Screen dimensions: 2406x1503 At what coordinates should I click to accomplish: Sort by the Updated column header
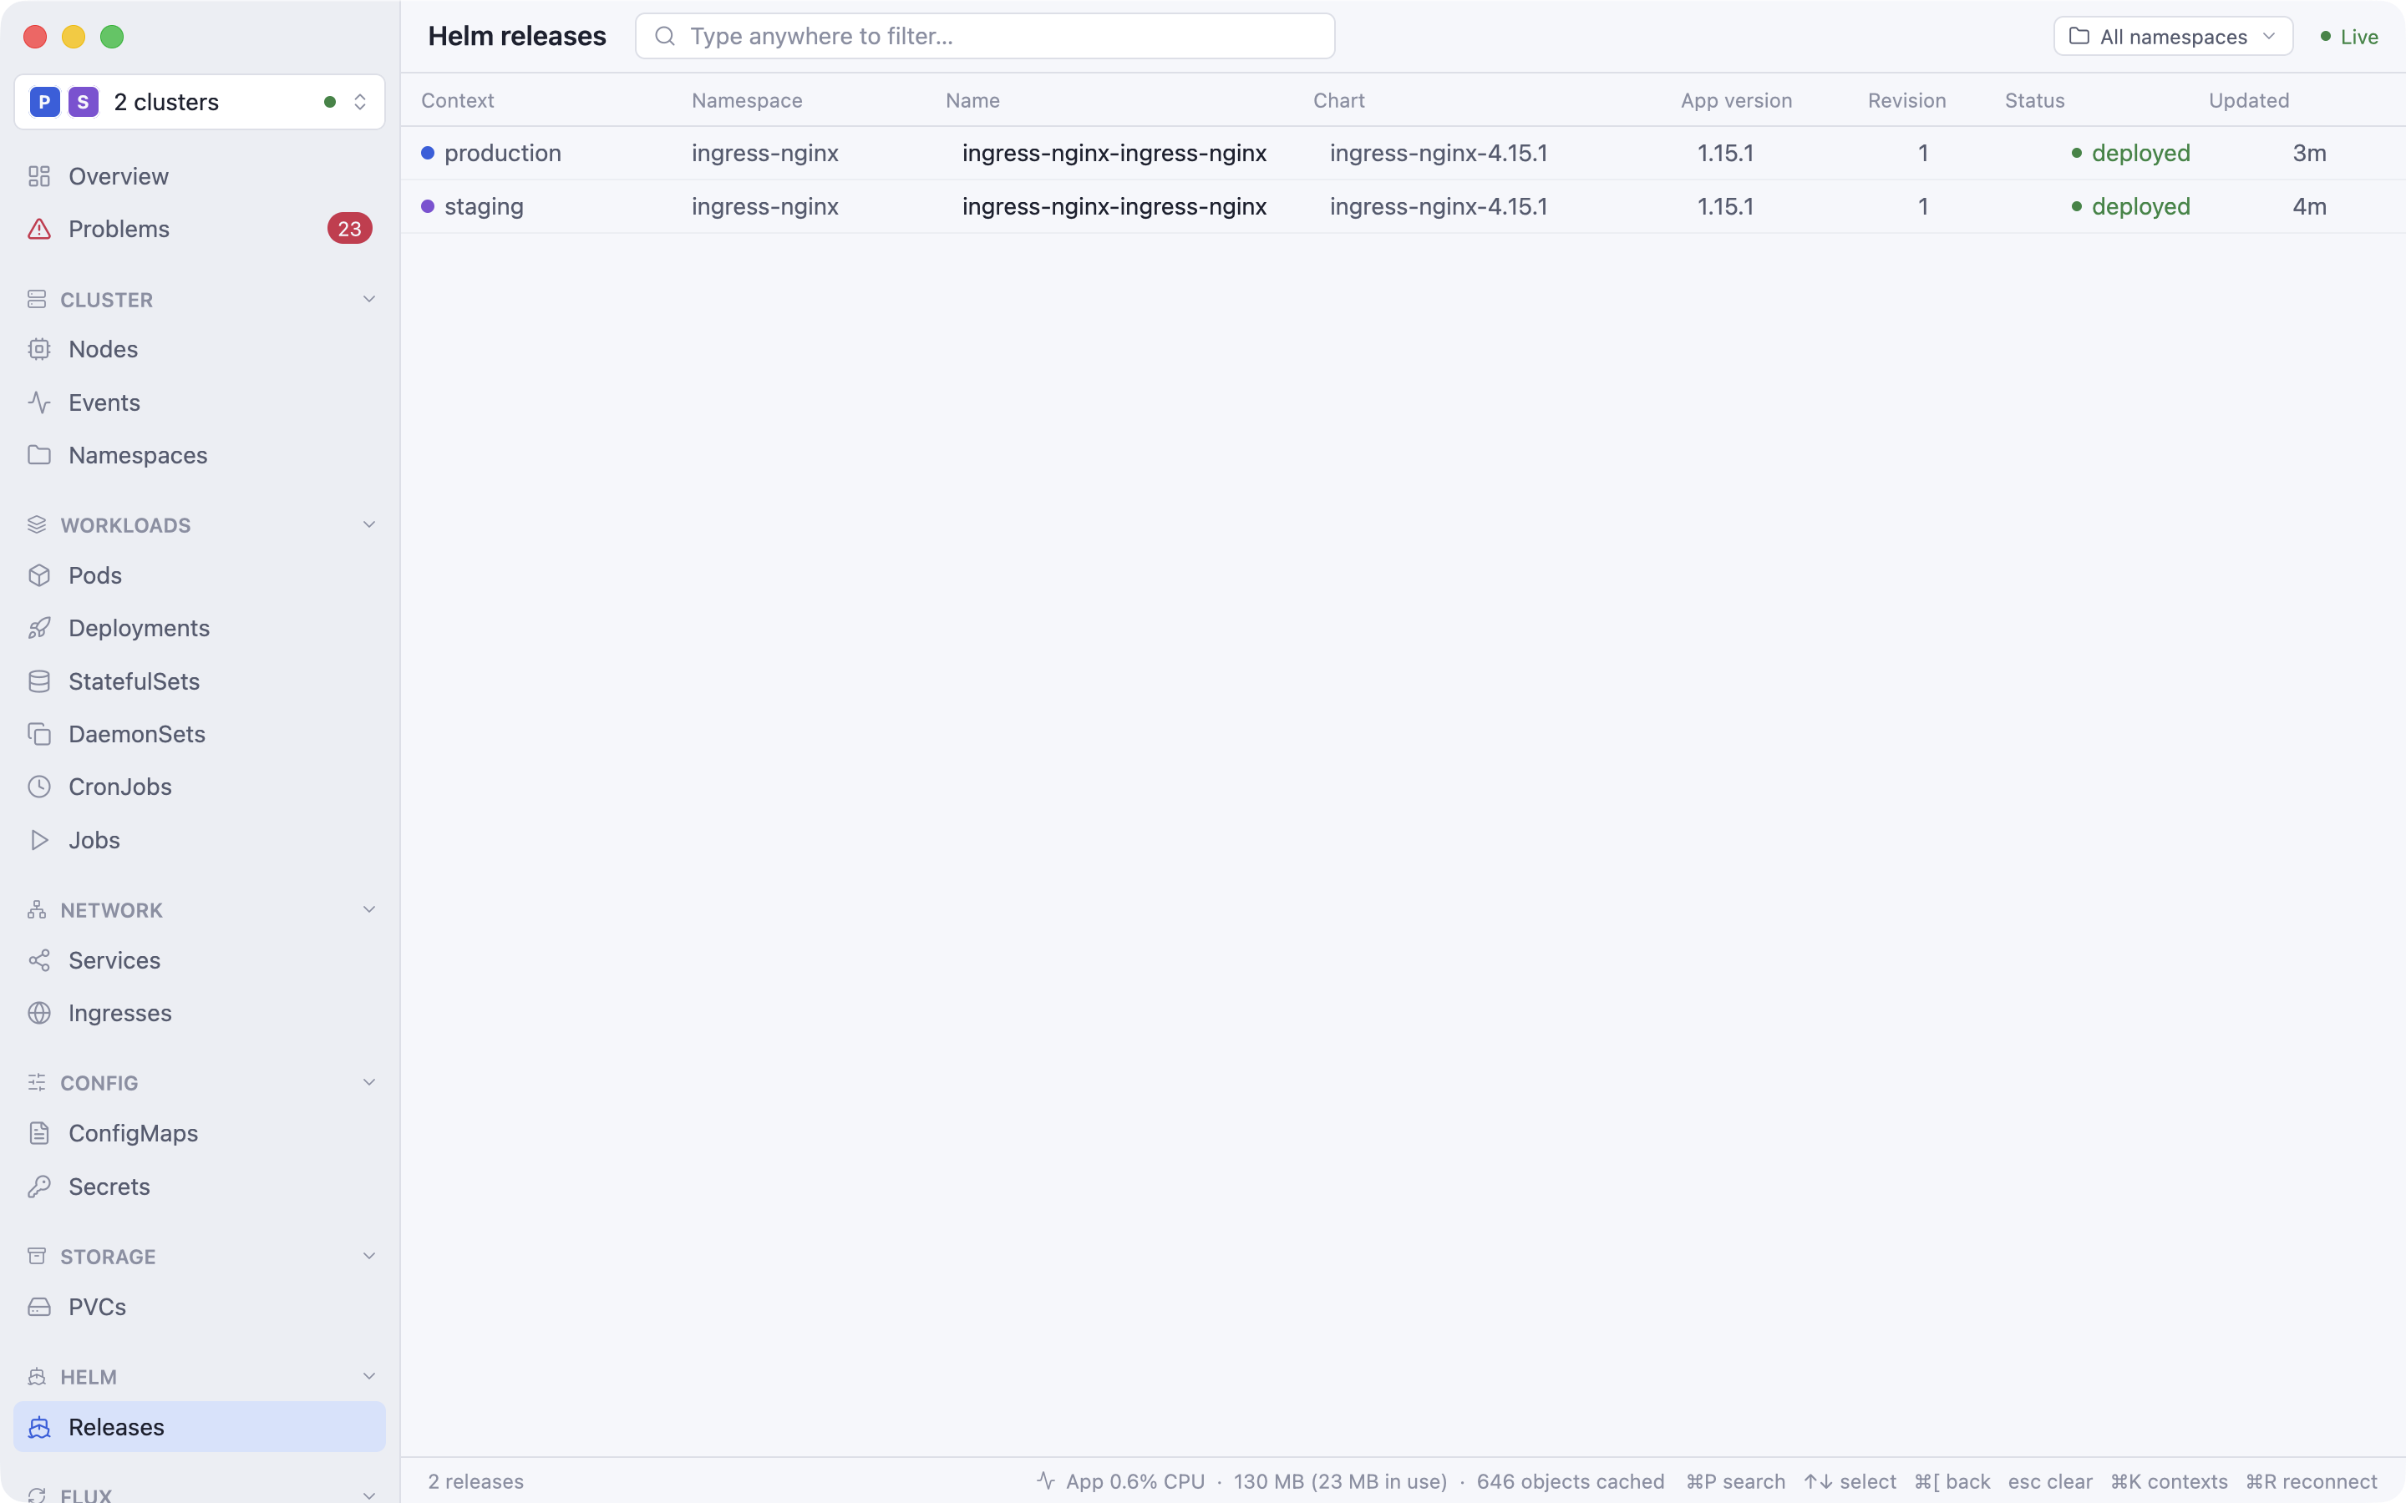click(x=2248, y=100)
